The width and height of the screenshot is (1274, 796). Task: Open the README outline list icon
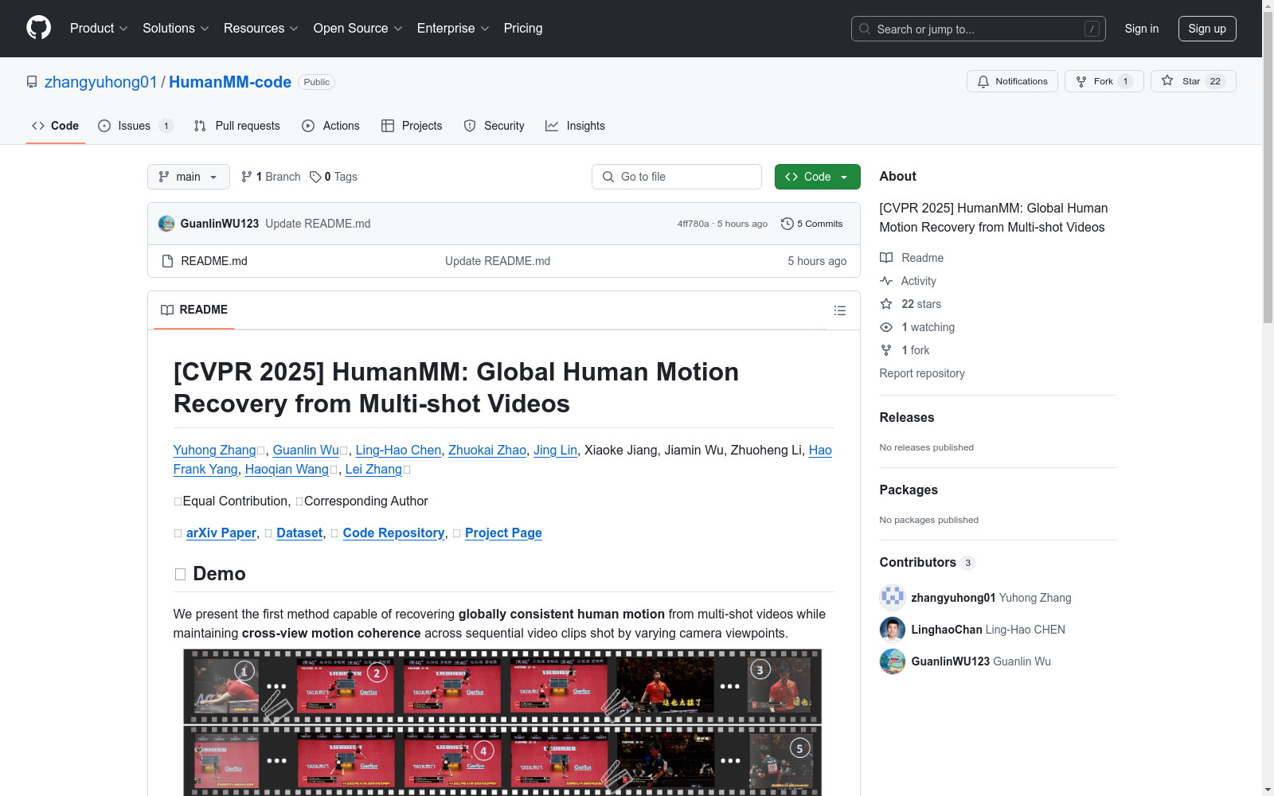840,310
